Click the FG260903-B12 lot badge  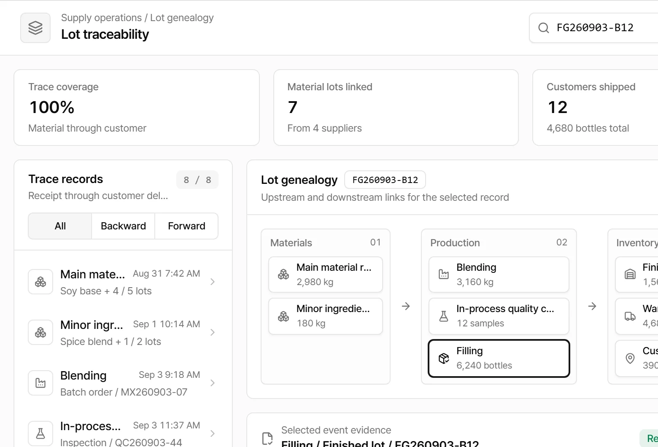pyautogui.click(x=385, y=180)
